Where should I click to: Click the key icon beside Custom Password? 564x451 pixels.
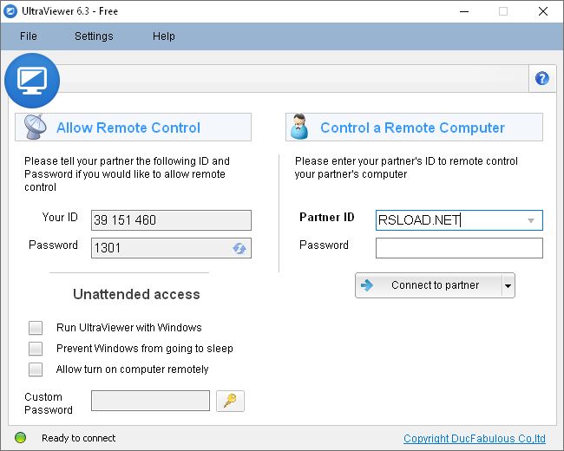click(x=231, y=401)
